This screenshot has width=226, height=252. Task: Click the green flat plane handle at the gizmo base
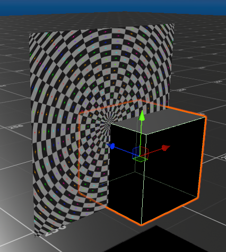tap(141, 159)
